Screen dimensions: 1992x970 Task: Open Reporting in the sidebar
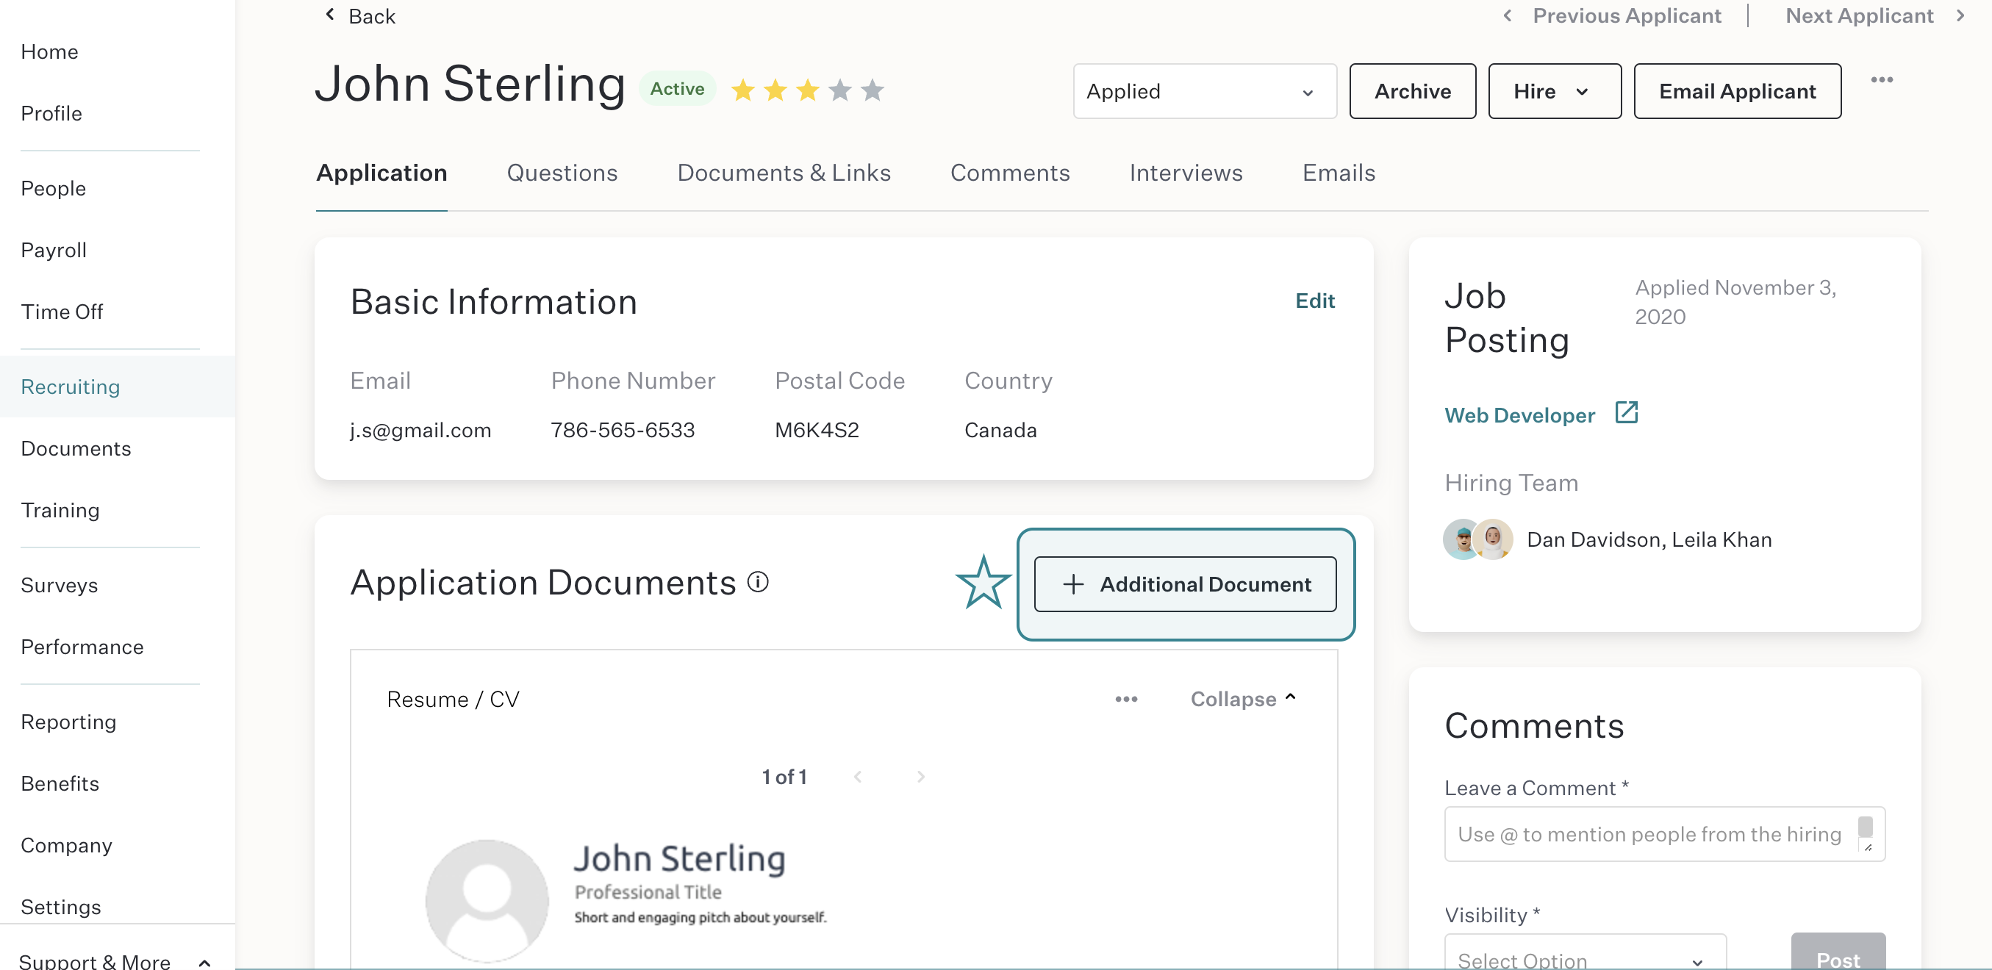[x=69, y=722]
